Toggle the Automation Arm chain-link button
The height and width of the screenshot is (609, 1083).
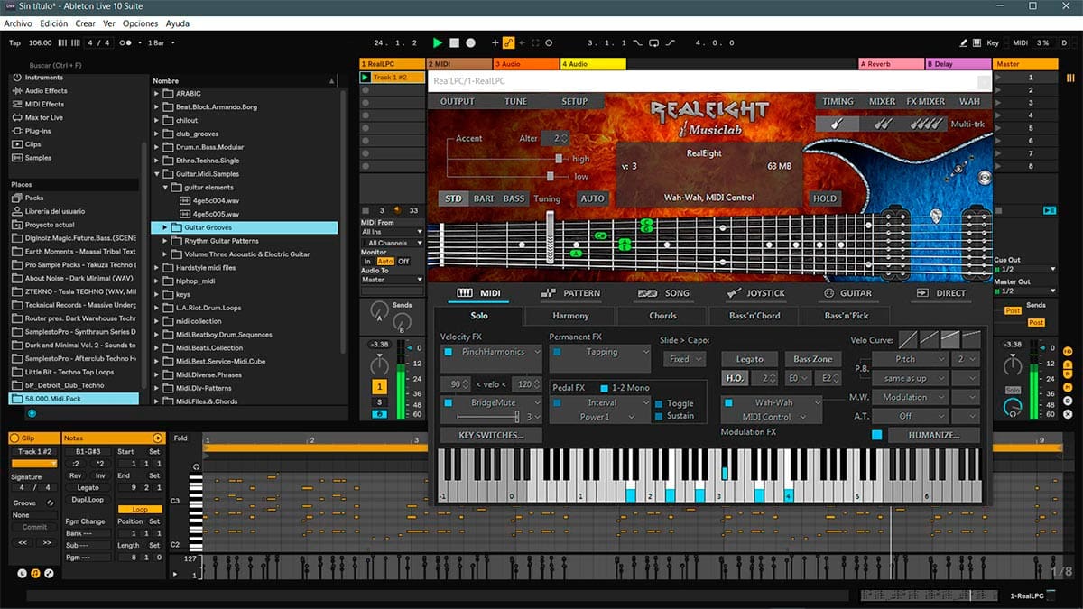click(509, 42)
